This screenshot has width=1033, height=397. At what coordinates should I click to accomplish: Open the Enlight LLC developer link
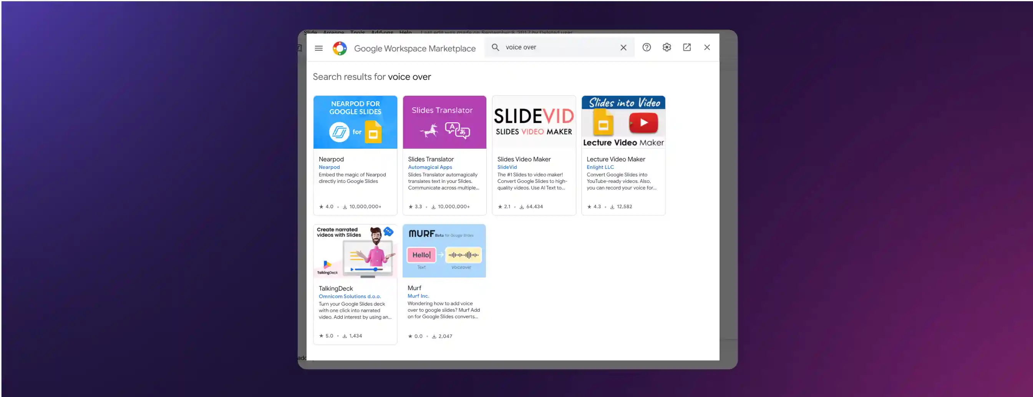click(x=600, y=167)
